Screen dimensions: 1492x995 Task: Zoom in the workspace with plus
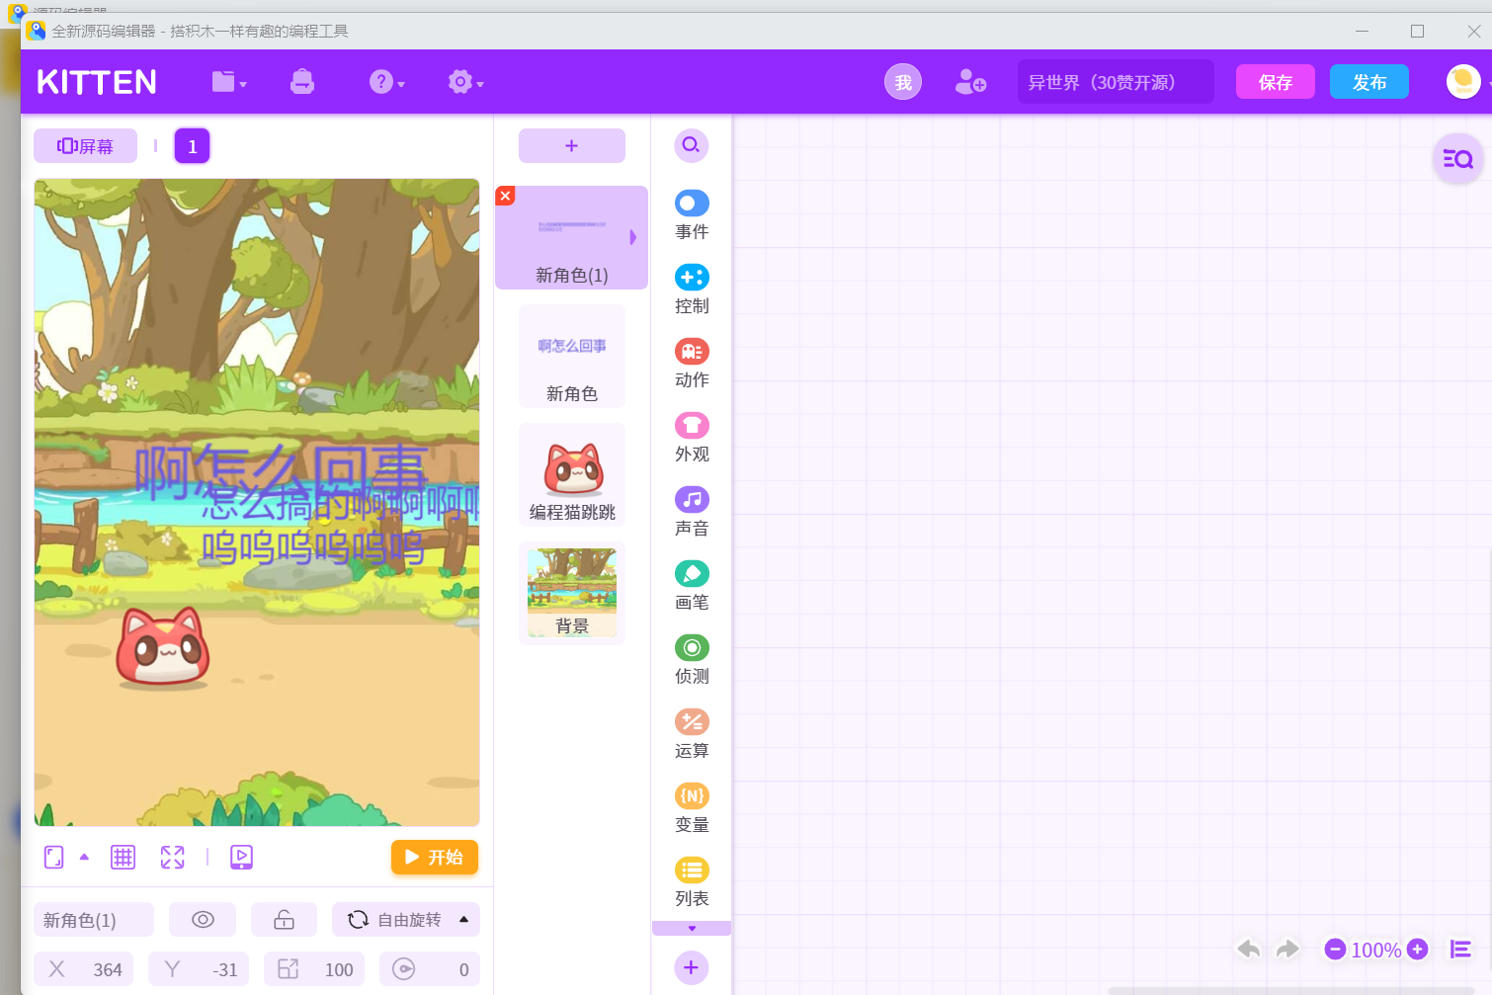coord(1417,949)
